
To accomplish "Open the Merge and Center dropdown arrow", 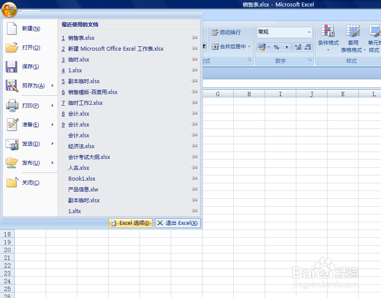I will (x=249, y=46).
